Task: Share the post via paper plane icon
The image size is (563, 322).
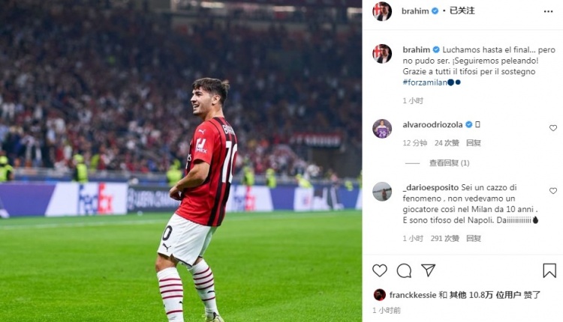Action: (x=428, y=270)
